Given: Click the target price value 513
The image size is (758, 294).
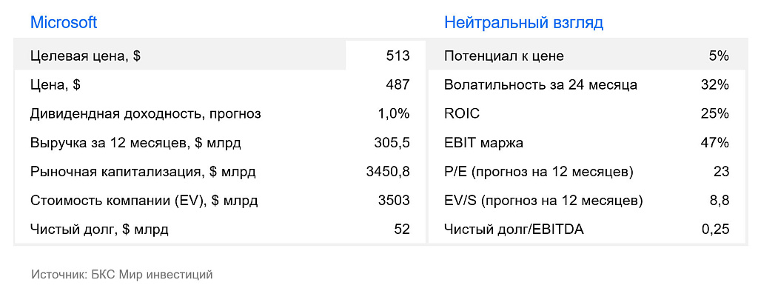Looking at the screenshot, I should [x=398, y=56].
